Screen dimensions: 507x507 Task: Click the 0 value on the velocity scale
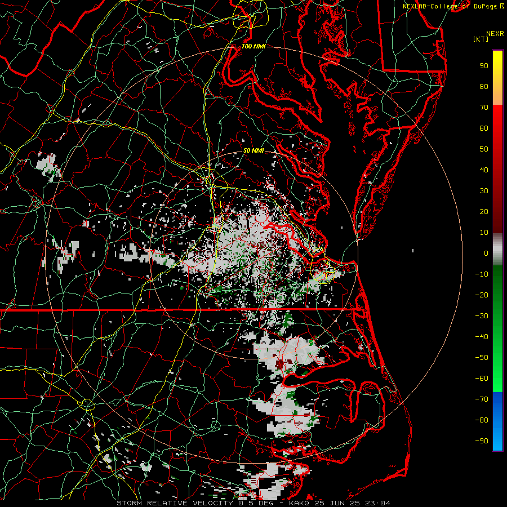(x=486, y=253)
